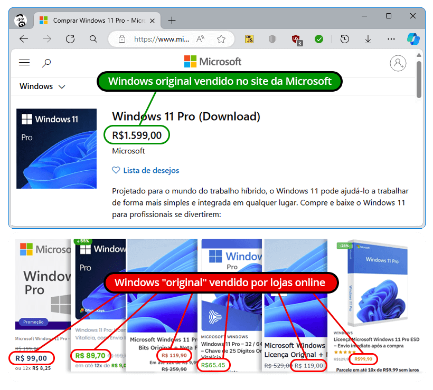
Task: Click the 55% discount badge
Action: (83, 241)
